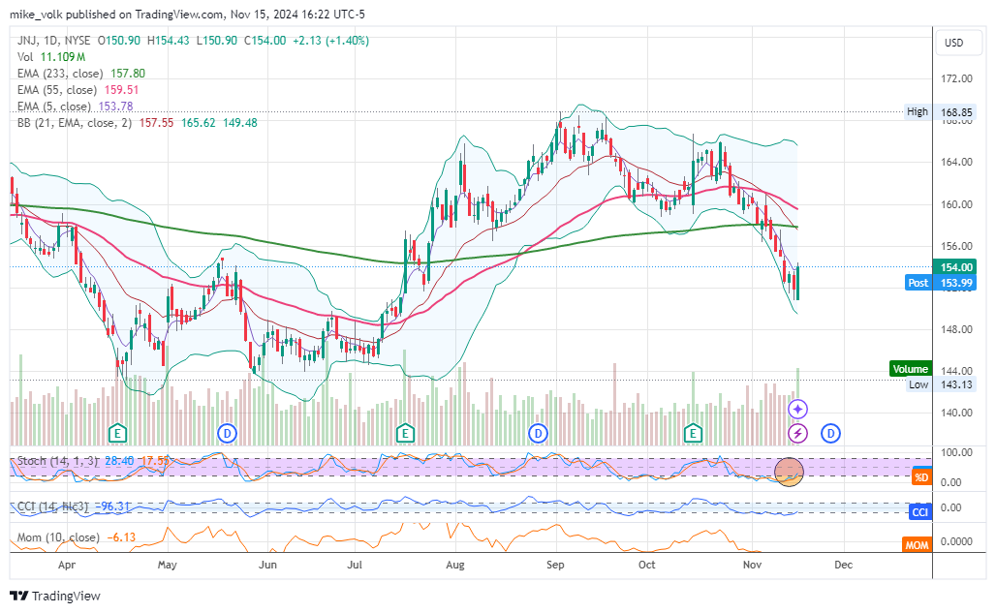This screenshot has height=613, width=996.
Task: Click the Vol 11.109 M legend row
Action: [51, 57]
